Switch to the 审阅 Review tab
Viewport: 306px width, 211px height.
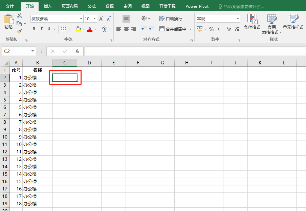click(x=128, y=6)
